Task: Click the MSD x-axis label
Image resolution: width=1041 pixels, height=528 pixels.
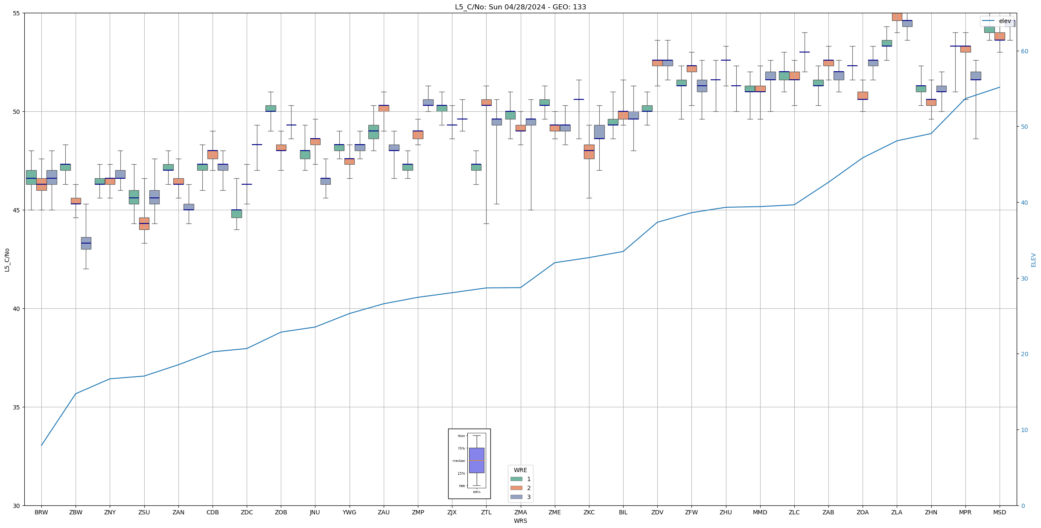Action: [x=1000, y=513]
